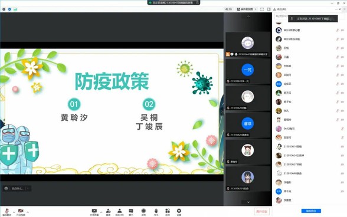Click the speaking-now tooltip over the members panel
Screen dimensions: 347x217
(313, 19)
